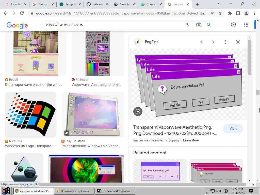Share this page from the address bar
Image resolution: width=260 pixels, height=195 pixels.
(x=212, y=13)
